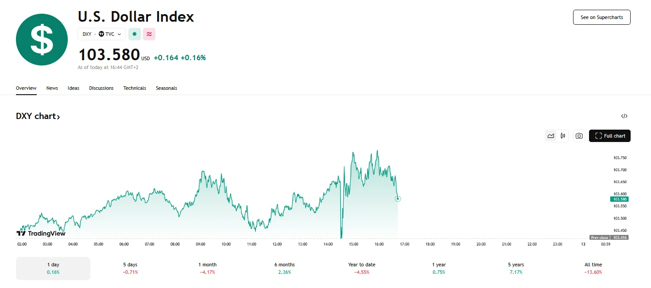Click the green market status dot icon
The height and width of the screenshot is (288, 651).
[x=134, y=34]
